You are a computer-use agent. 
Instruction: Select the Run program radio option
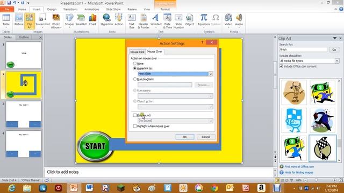point(135,79)
